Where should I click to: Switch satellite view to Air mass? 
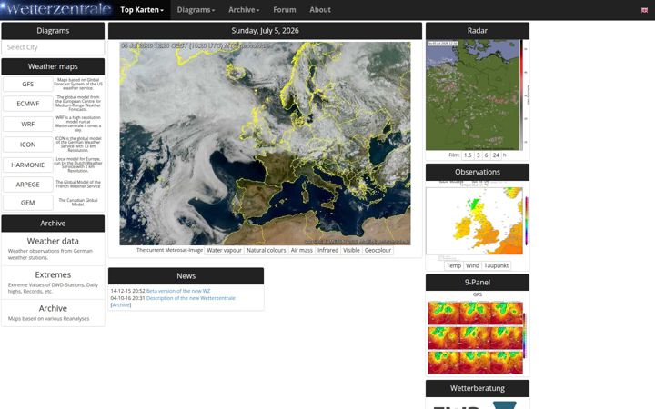click(302, 250)
